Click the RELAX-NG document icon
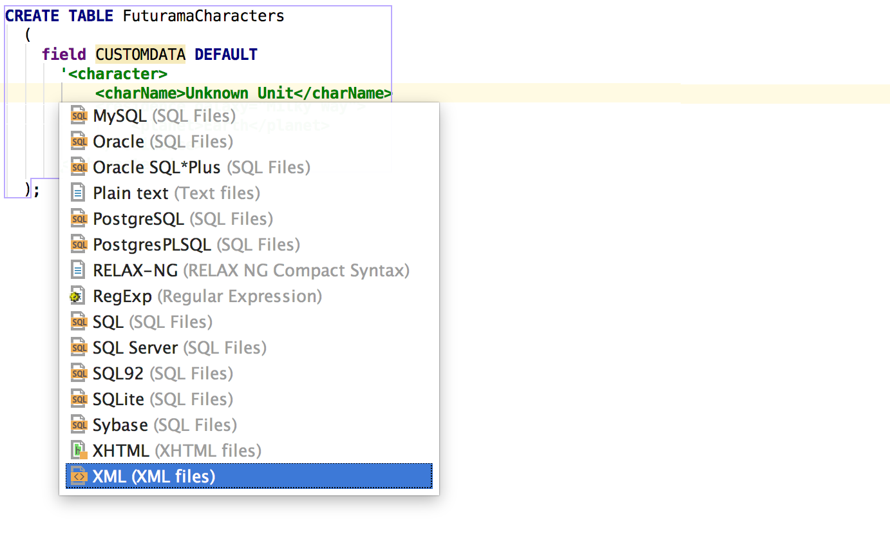 point(79,271)
